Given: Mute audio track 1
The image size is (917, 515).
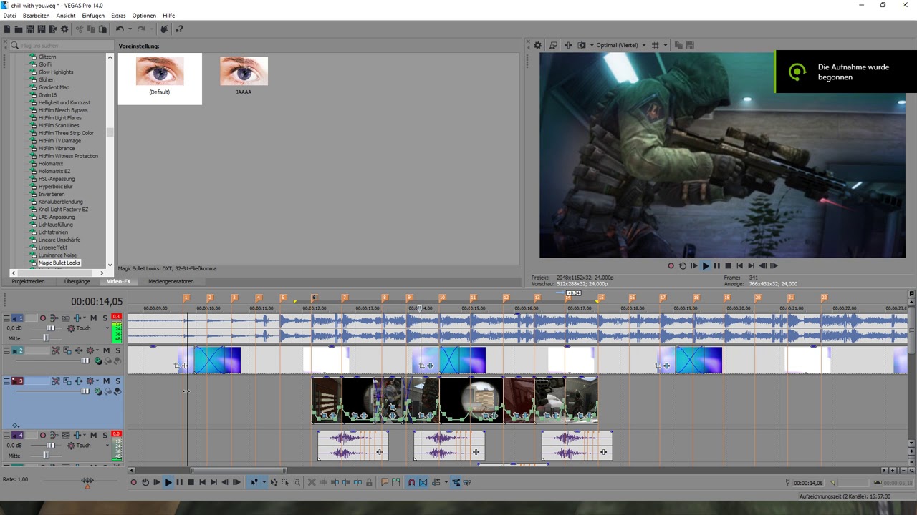Looking at the screenshot, I should pos(93,318).
